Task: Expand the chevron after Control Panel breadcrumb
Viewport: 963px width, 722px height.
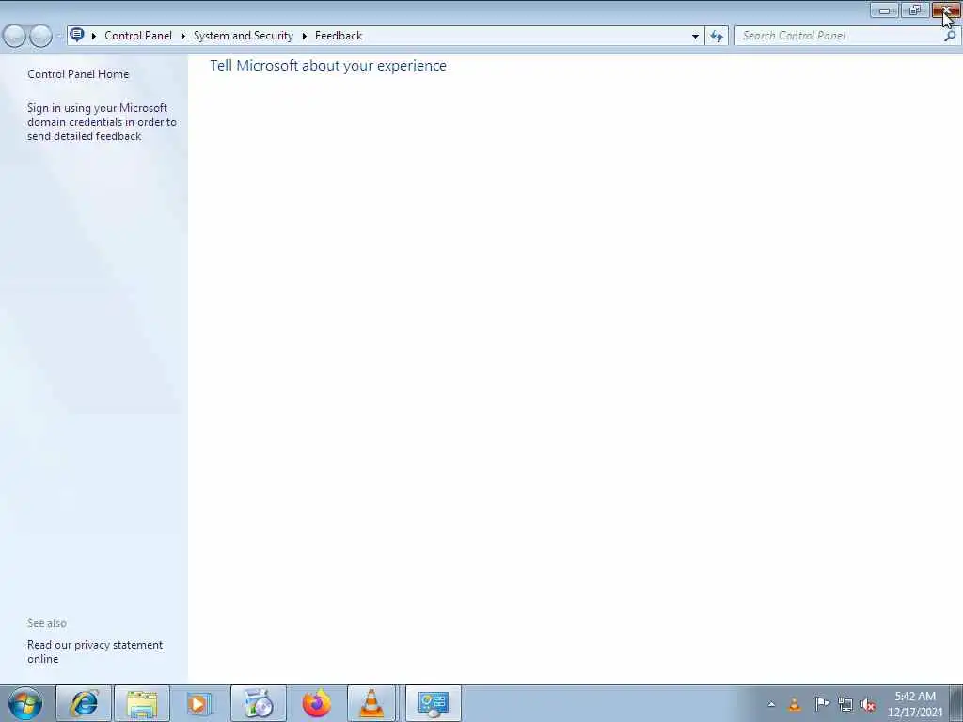Action: tap(183, 36)
